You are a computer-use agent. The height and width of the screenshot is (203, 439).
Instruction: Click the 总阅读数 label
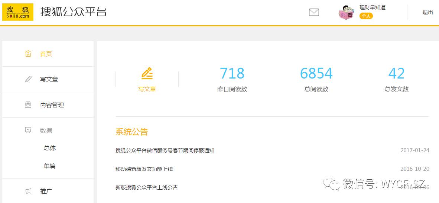316,89
